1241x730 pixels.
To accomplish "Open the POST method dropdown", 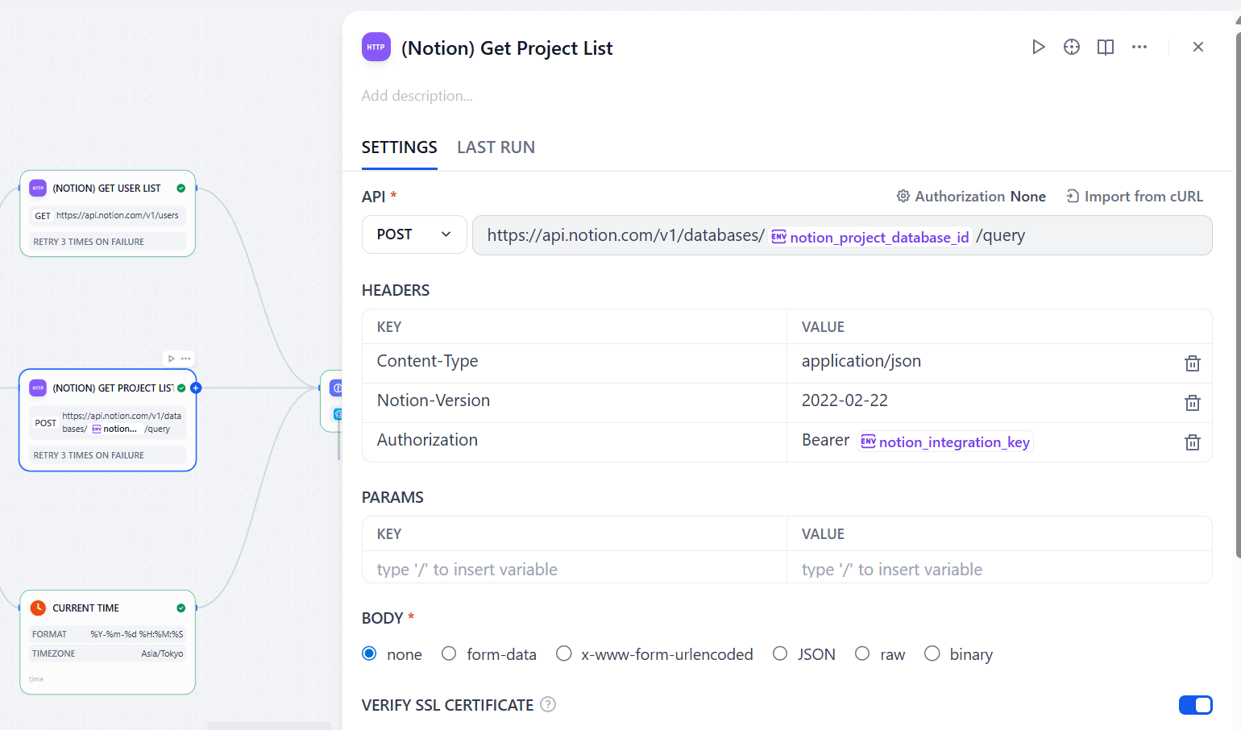I will [x=414, y=234].
